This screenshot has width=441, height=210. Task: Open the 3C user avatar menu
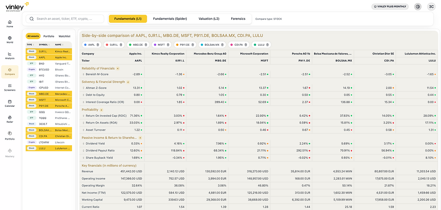tap(432, 7)
